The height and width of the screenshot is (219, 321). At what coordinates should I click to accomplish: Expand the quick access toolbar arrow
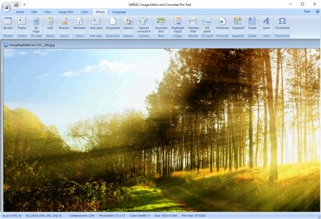pyautogui.click(x=24, y=4)
